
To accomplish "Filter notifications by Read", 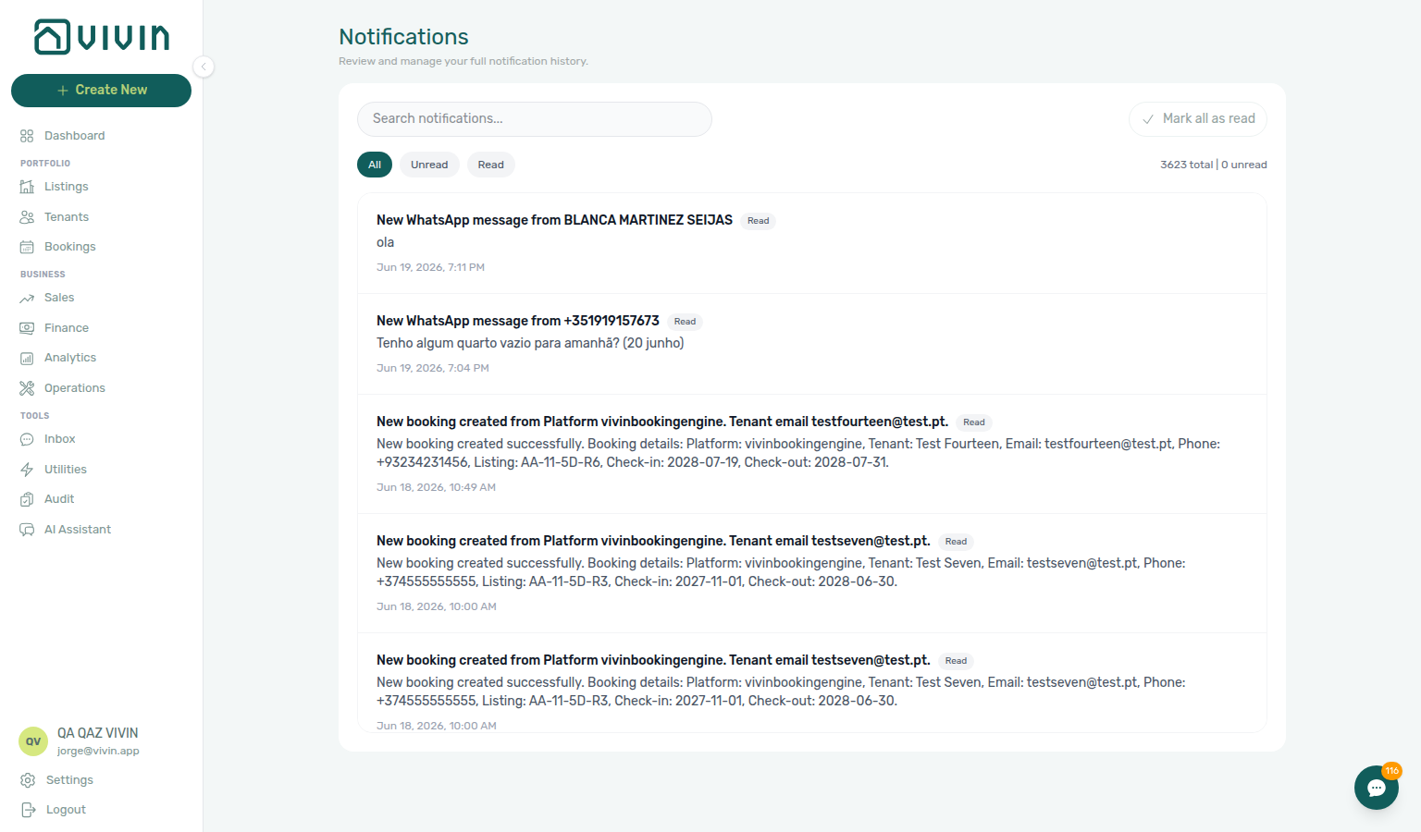I will tap(491, 165).
